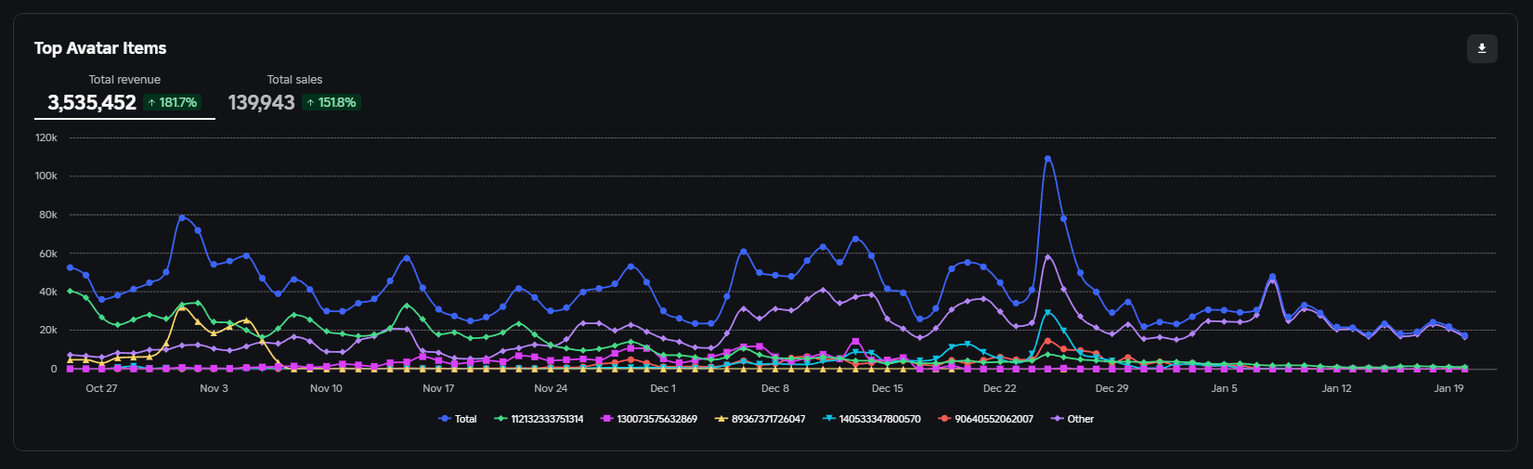
Task: Click the 20k y-axis label
Action: (x=48, y=331)
